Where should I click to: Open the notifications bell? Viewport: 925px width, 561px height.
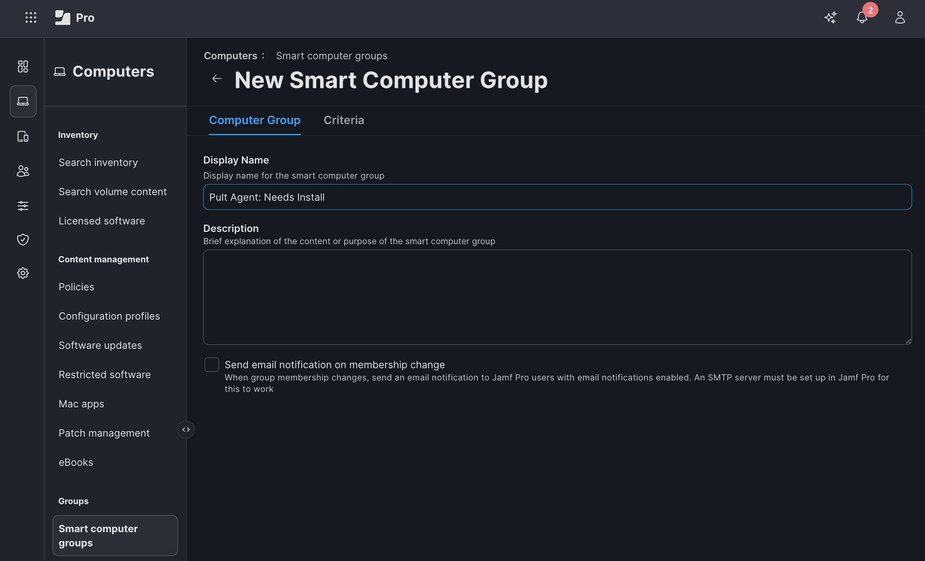862,17
